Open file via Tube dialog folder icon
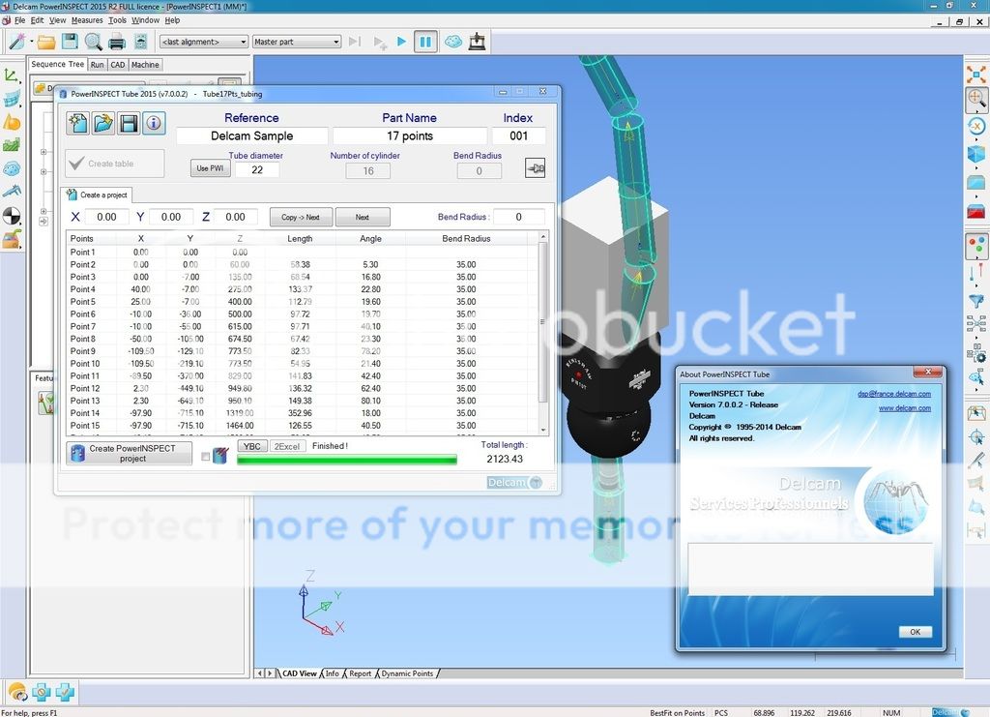Image resolution: width=990 pixels, height=717 pixels. (103, 123)
